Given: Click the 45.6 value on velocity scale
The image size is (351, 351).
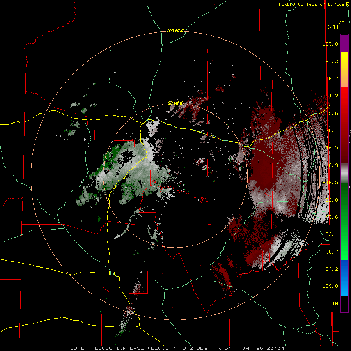Looking at the screenshot, I should click(332, 113).
